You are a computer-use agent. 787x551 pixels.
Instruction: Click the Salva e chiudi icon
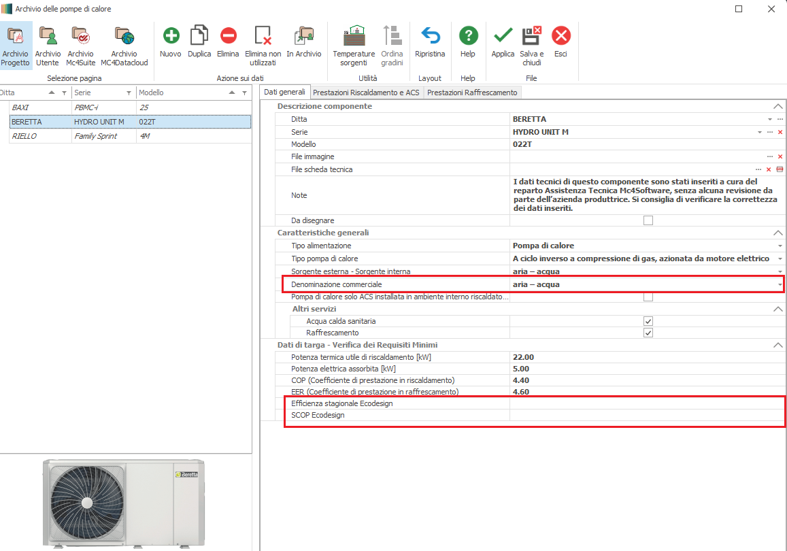[531, 37]
